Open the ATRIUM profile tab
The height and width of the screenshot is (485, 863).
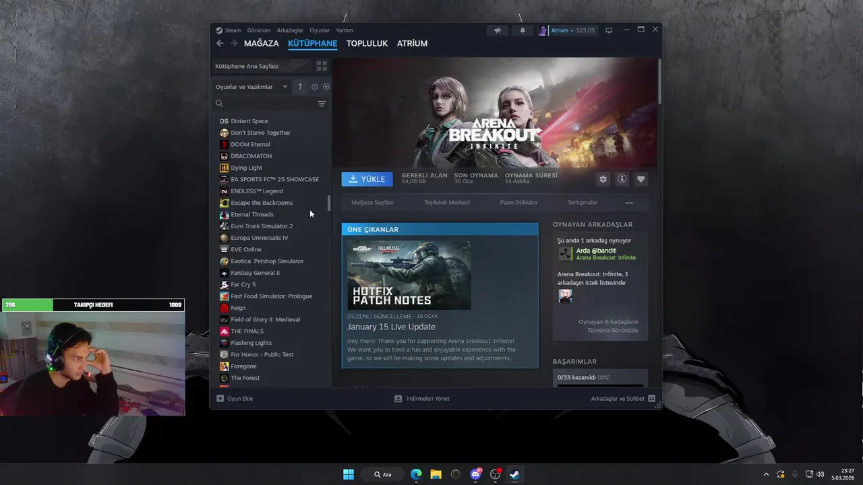[412, 43]
